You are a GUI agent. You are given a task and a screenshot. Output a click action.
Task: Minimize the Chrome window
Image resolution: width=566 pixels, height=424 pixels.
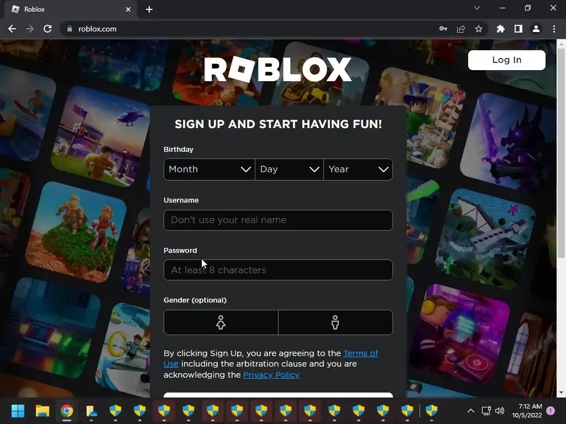tap(502, 8)
